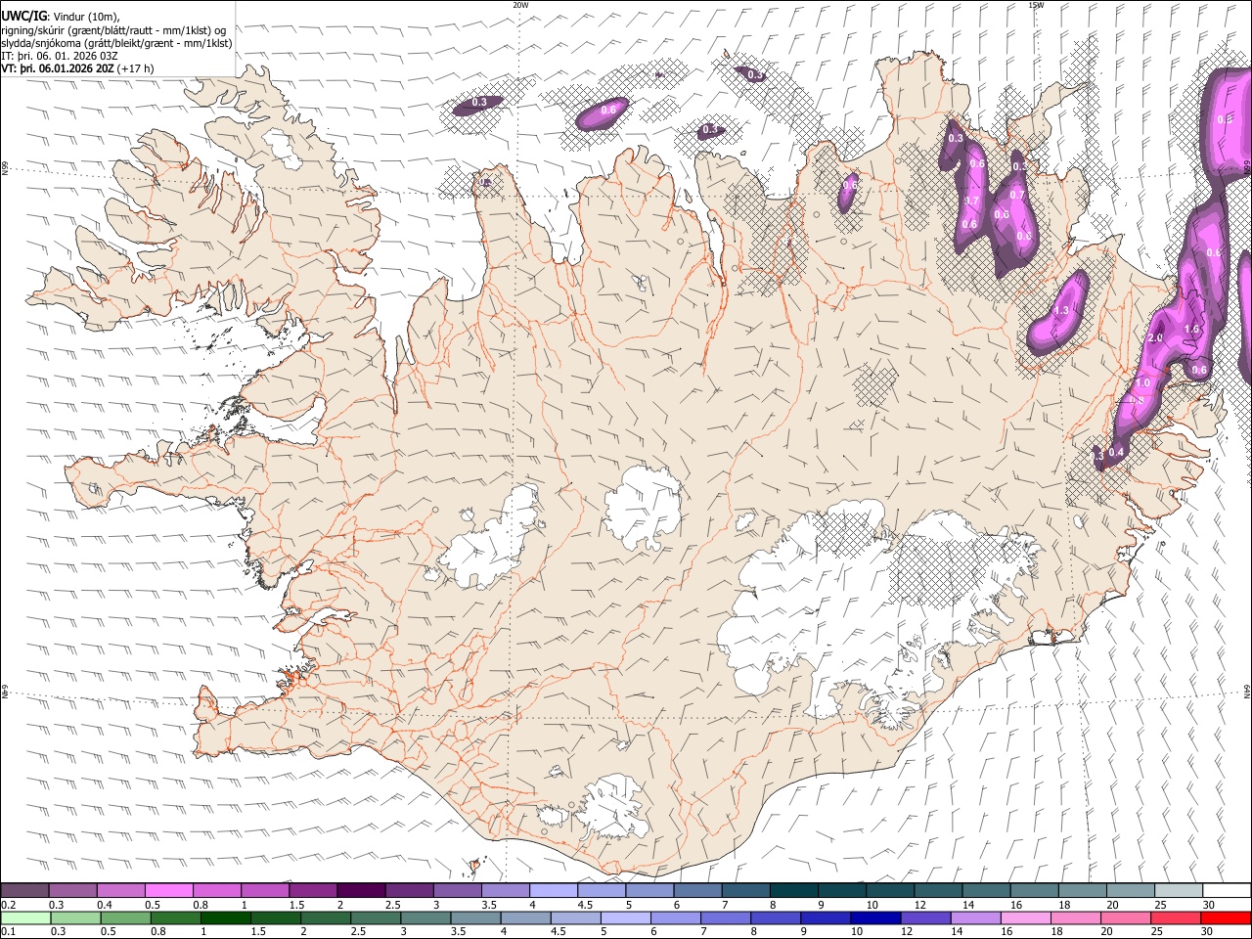Click the UWC/IG title text
The width and height of the screenshot is (1252, 939).
[23, 17]
